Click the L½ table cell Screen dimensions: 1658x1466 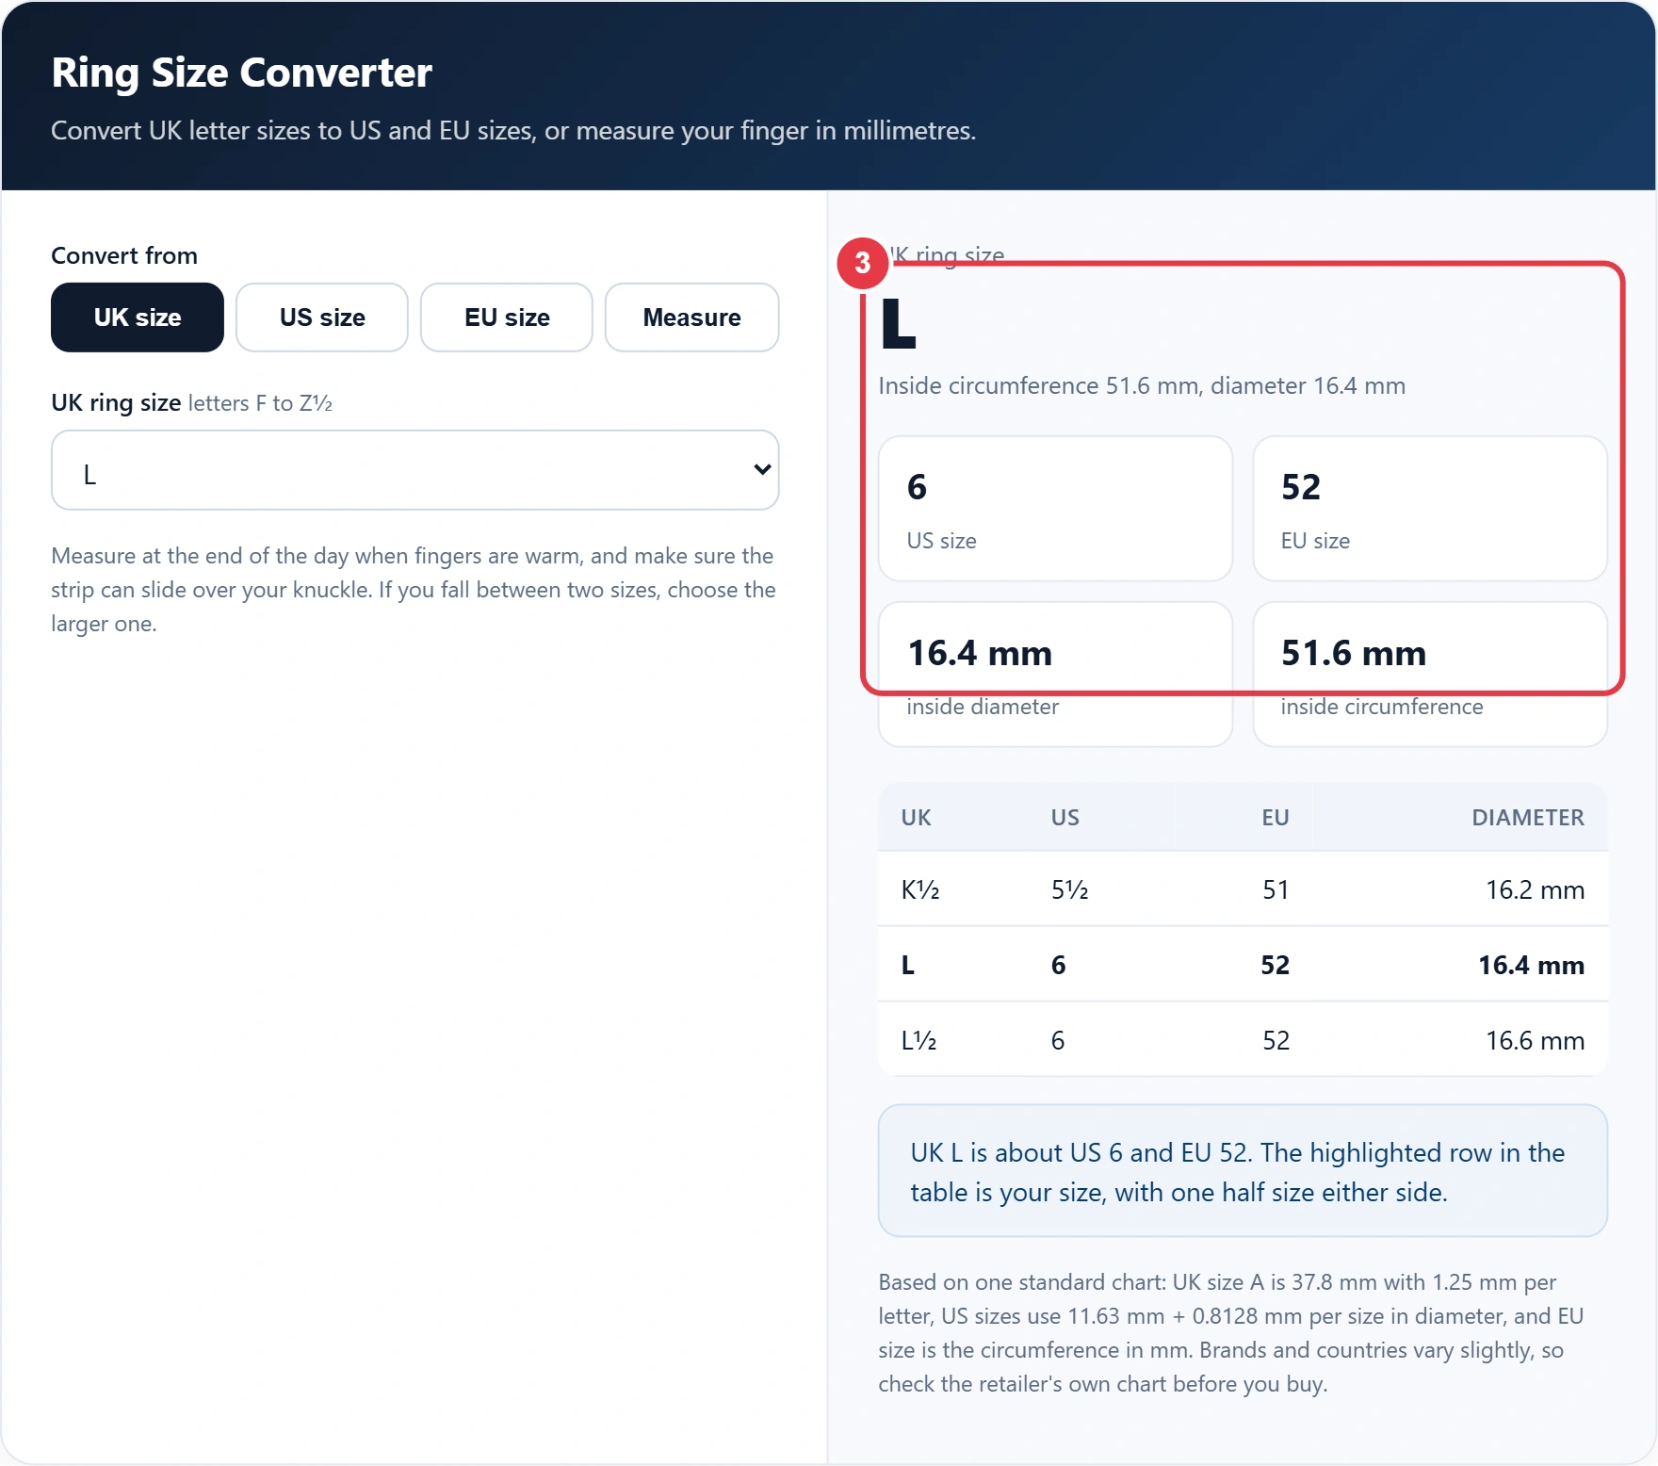click(x=918, y=1040)
